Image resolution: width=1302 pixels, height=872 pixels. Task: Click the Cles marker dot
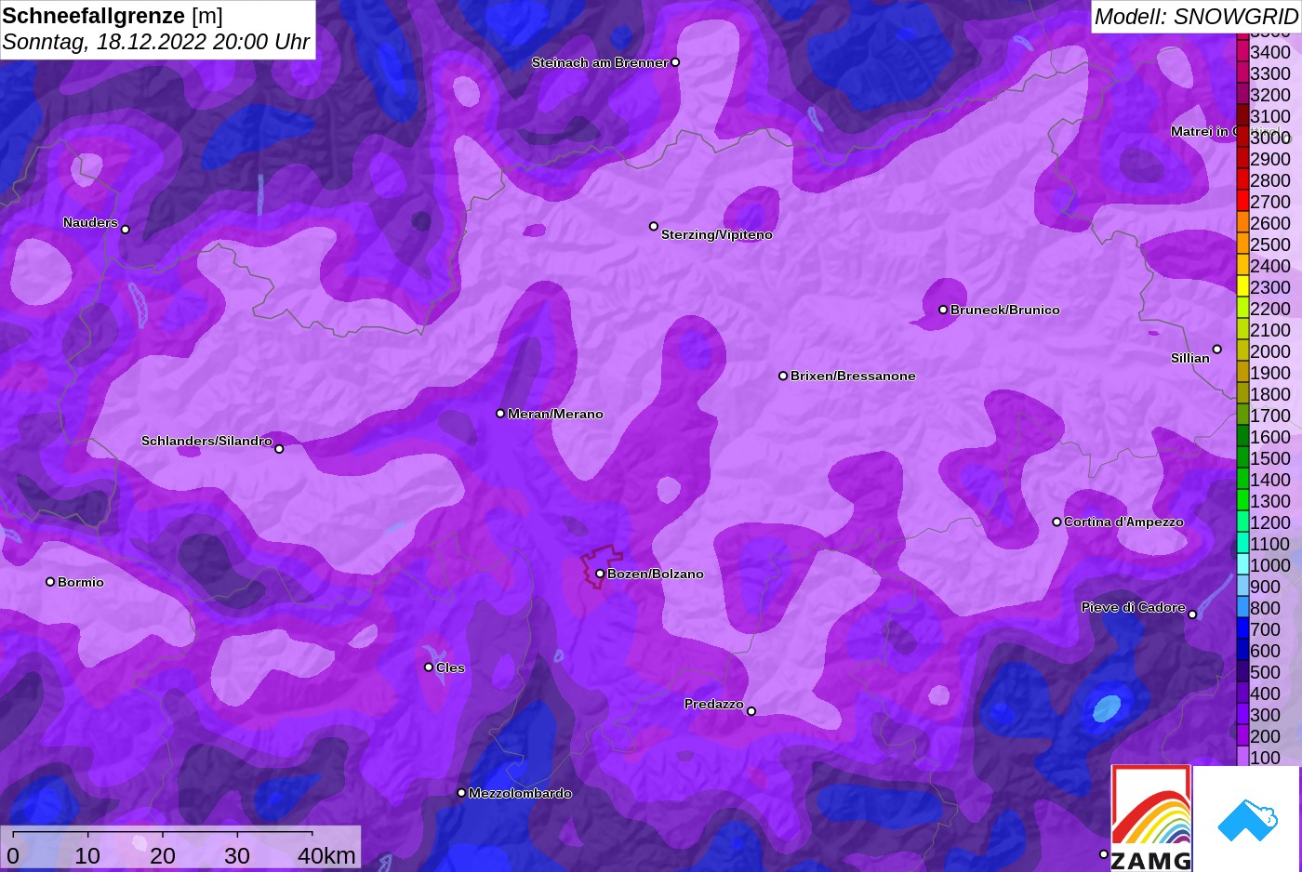coord(429,667)
